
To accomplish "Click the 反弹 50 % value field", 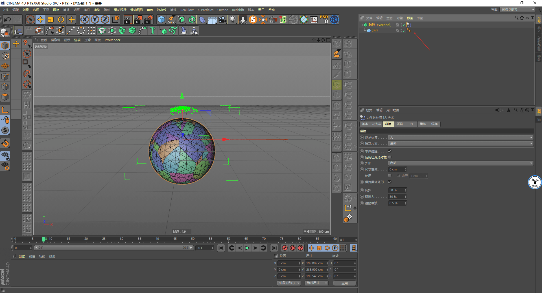I will coord(397,190).
